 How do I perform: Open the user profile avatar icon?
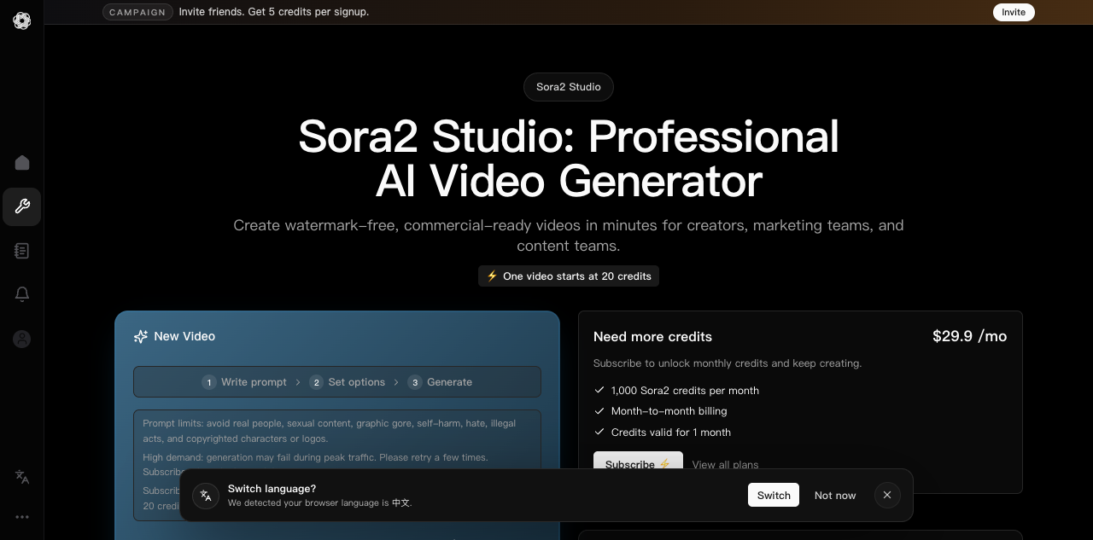pos(22,340)
